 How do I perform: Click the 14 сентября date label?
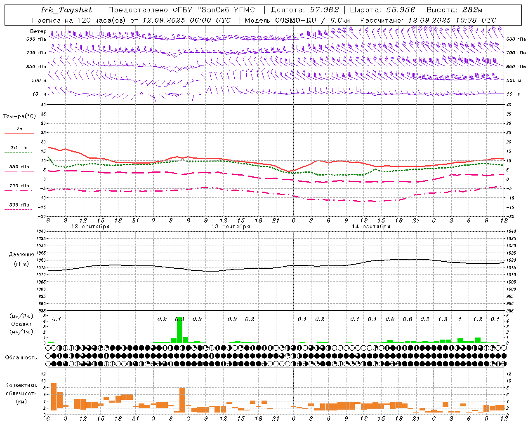(371, 227)
